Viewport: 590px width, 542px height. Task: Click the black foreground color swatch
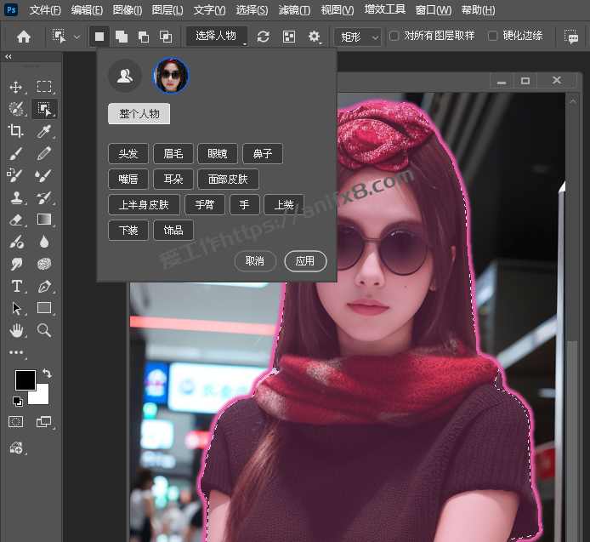click(x=25, y=380)
